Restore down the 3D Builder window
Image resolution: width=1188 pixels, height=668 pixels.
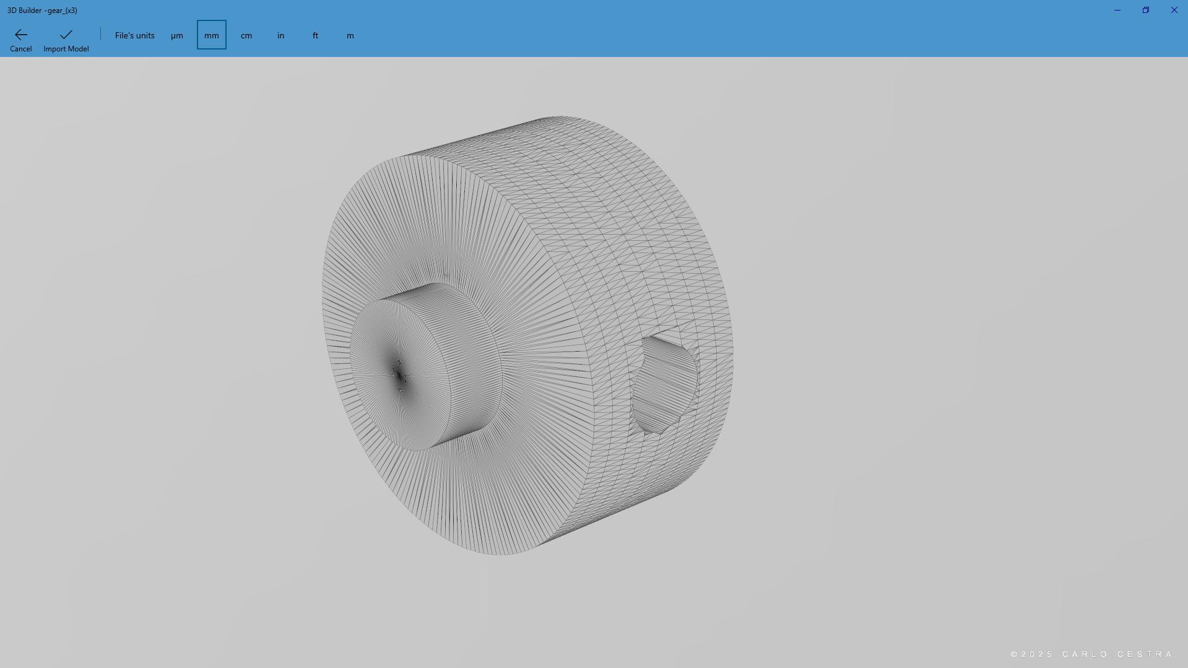[1145, 10]
